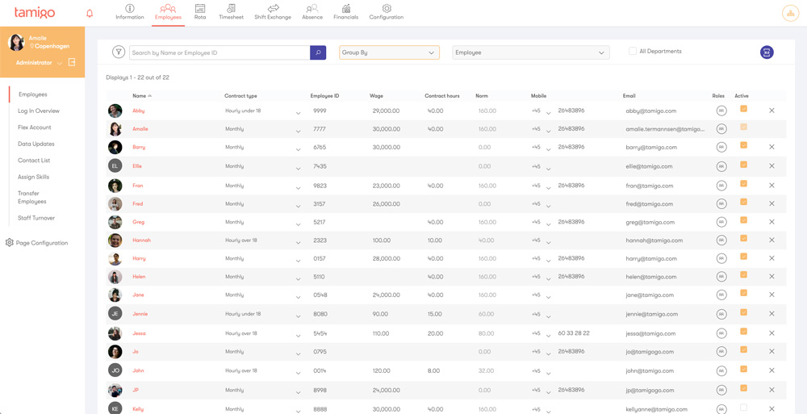Open the Employee dropdown selector

pyautogui.click(x=530, y=52)
